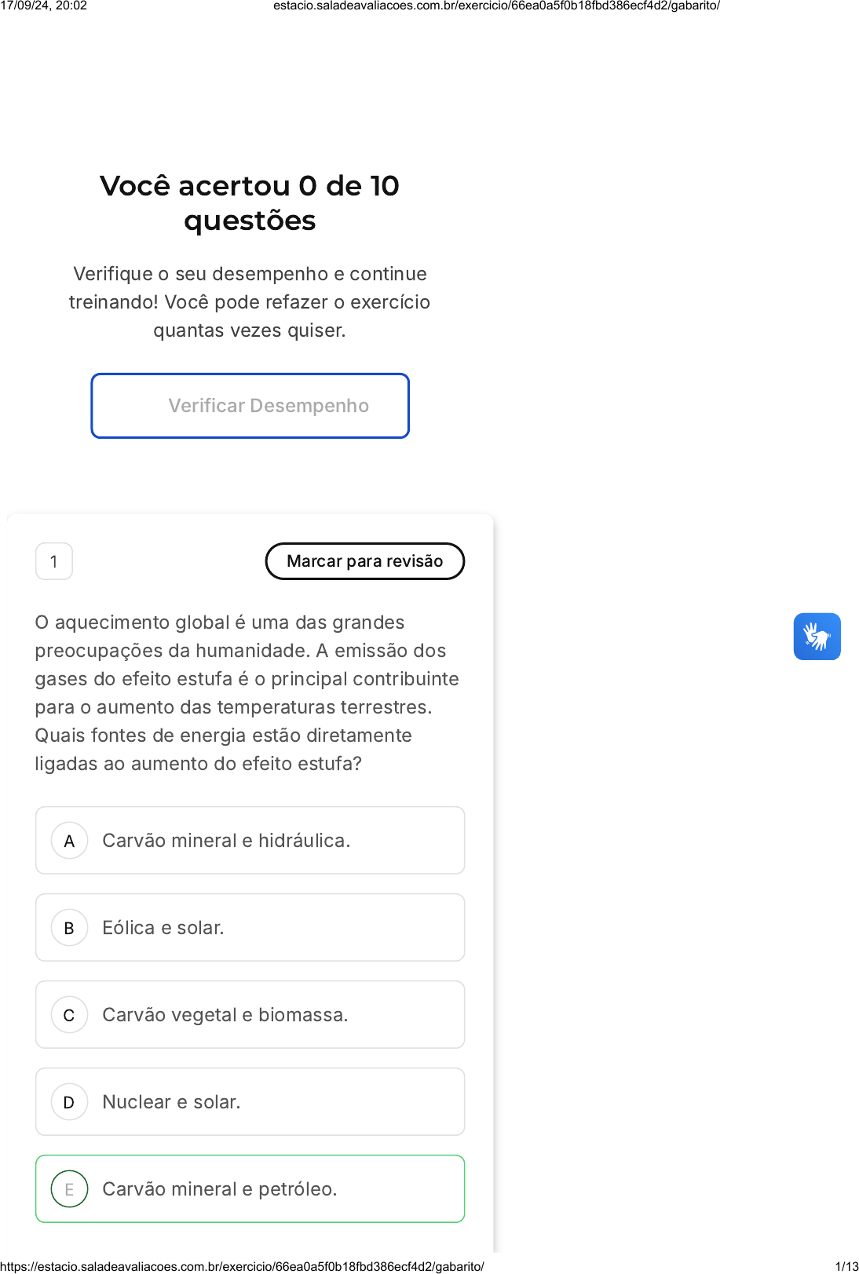Click the 1/13 page number indicator
The image size is (859, 1274).
point(846,1266)
